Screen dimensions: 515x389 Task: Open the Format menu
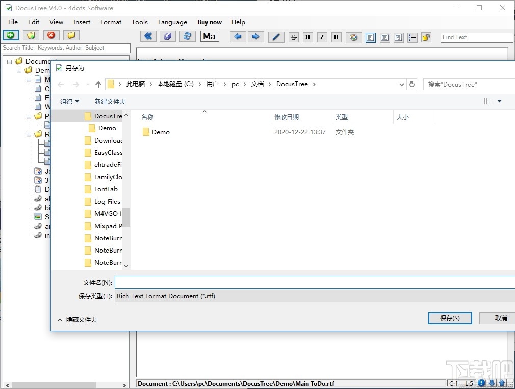pos(111,22)
